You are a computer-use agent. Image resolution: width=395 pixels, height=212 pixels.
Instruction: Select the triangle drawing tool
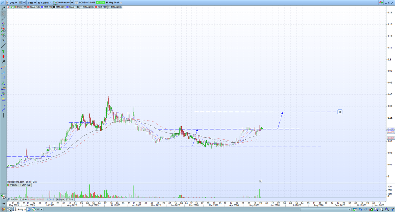pyautogui.click(x=3, y=83)
